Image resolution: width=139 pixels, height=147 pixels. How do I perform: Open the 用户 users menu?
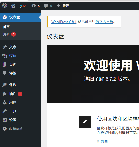click(13, 102)
